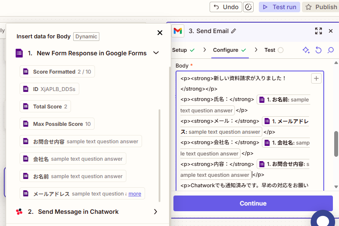Expand Send Message in Chatwork section
The image size is (339, 226).
point(156,212)
